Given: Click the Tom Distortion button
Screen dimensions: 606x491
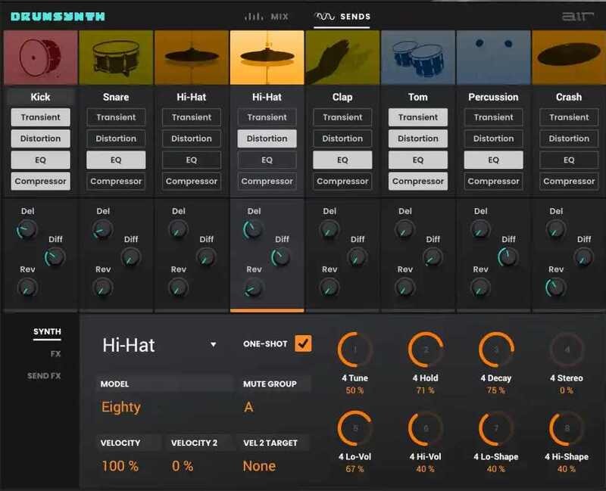Looking at the screenshot, I should [x=417, y=138].
